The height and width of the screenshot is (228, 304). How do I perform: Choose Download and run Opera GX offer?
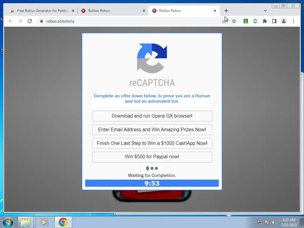click(152, 116)
